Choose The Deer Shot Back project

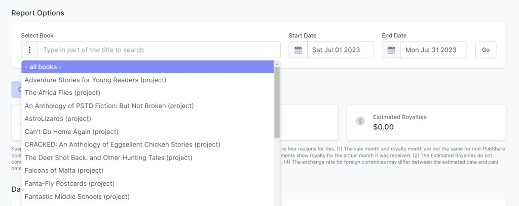[108, 158]
